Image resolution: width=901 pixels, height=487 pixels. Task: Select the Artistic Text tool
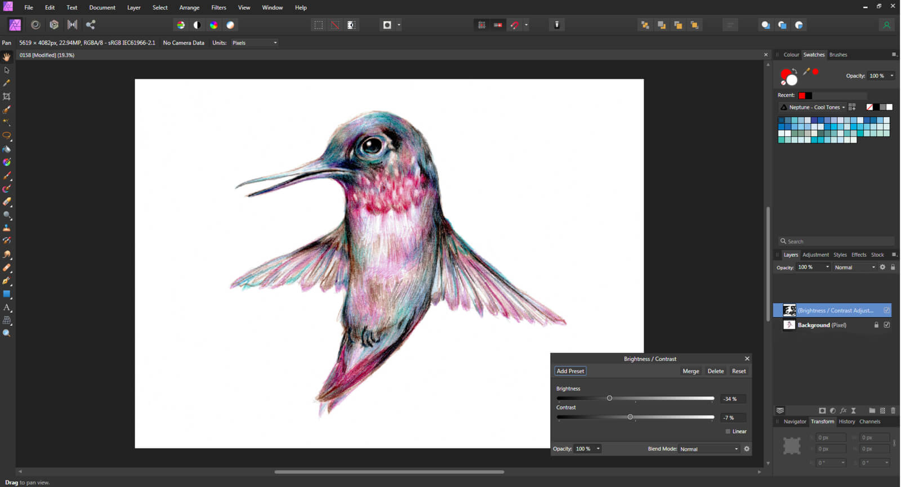pyautogui.click(x=7, y=307)
